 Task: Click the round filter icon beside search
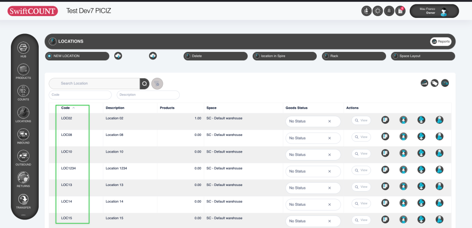pyautogui.click(x=157, y=84)
